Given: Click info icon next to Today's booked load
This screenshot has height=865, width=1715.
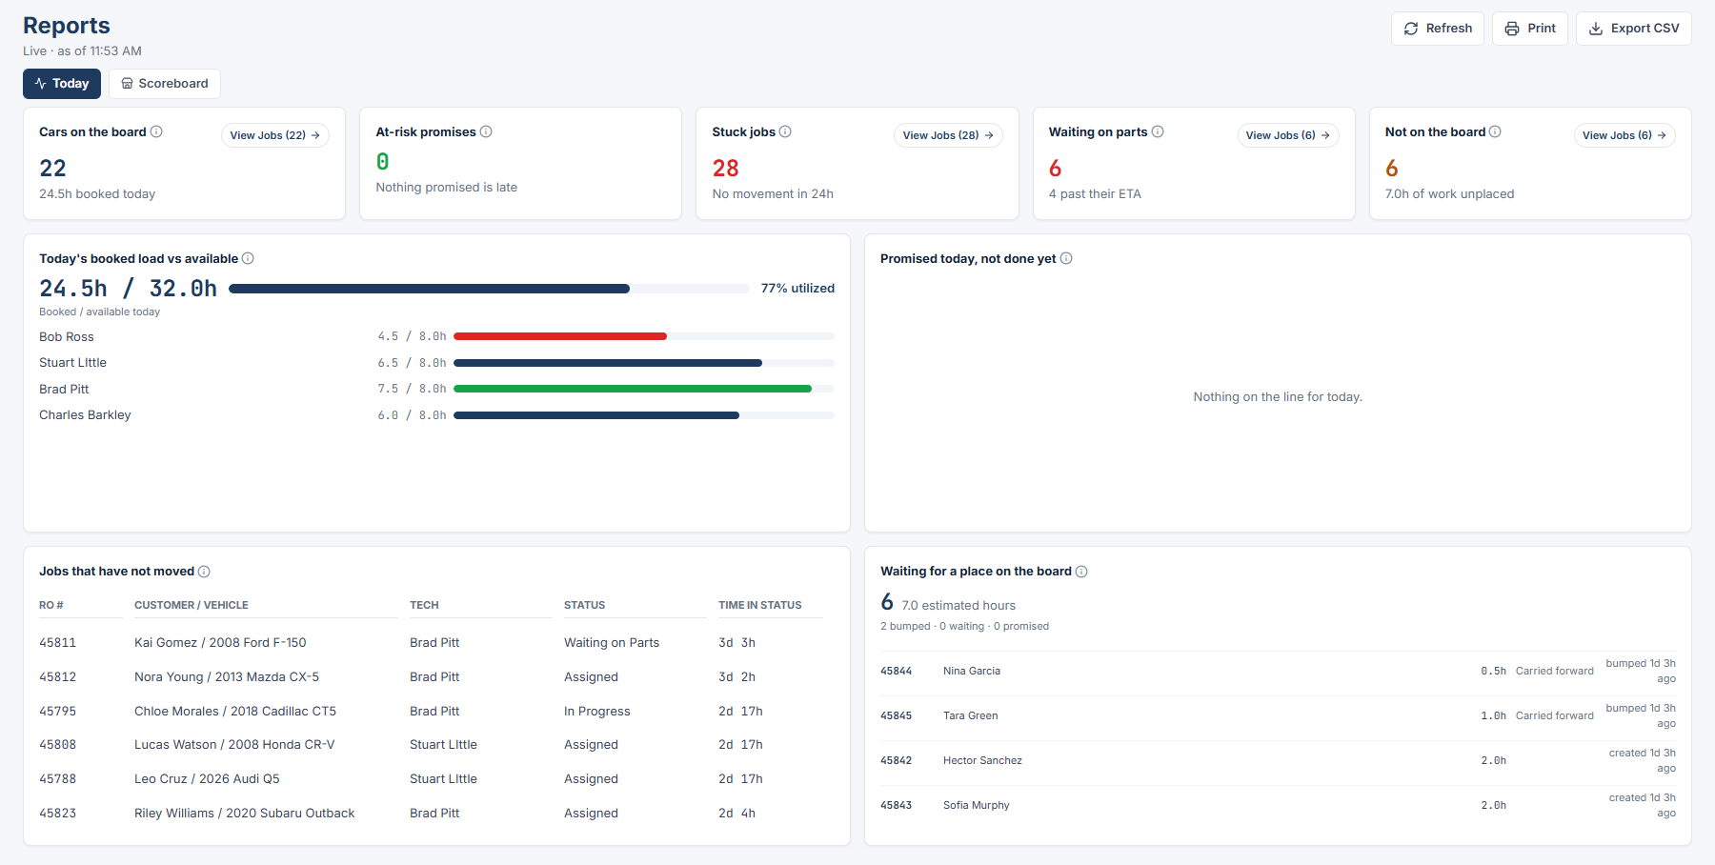Looking at the screenshot, I should 248,258.
